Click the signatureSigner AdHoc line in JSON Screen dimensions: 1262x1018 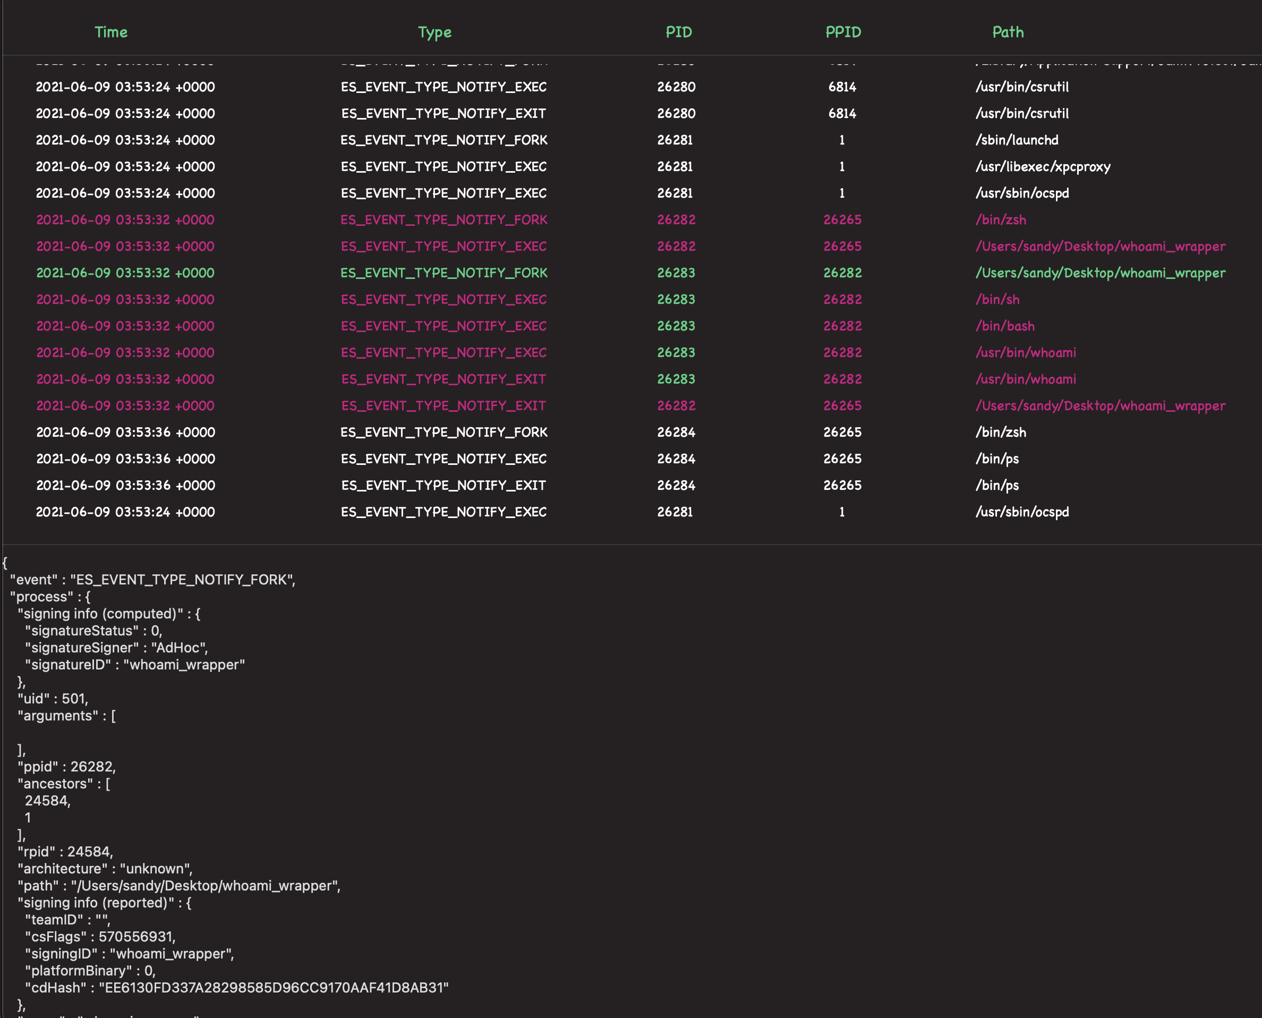[116, 647]
